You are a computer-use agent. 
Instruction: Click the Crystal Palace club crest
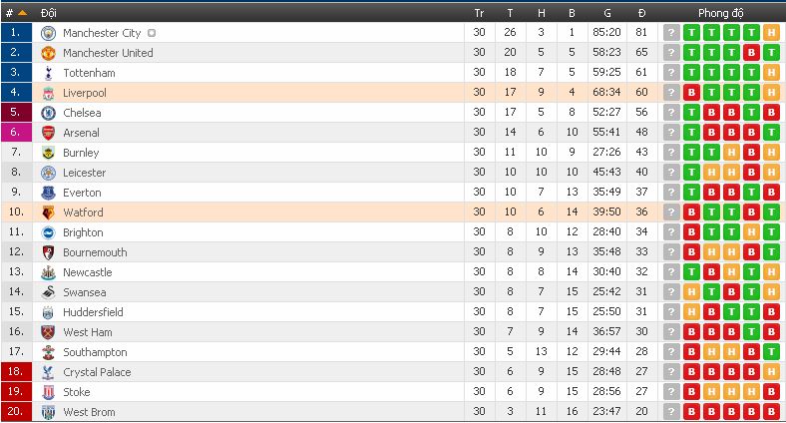point(48,372)
